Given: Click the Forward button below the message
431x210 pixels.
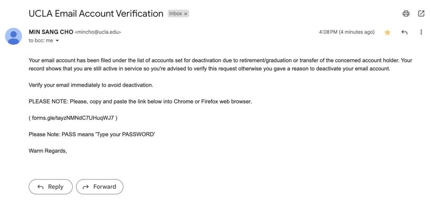Looking at the screenshot, I should coord(99,187).
